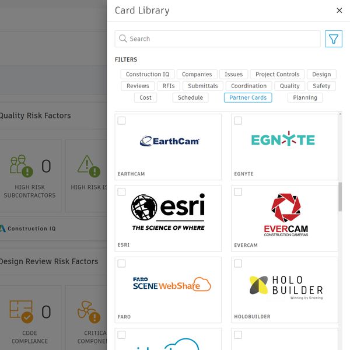Image resolution: width=350 pixels, height=350 pixels.
Task: Check the EarthCam card checkbox
Action: (121, 121)
